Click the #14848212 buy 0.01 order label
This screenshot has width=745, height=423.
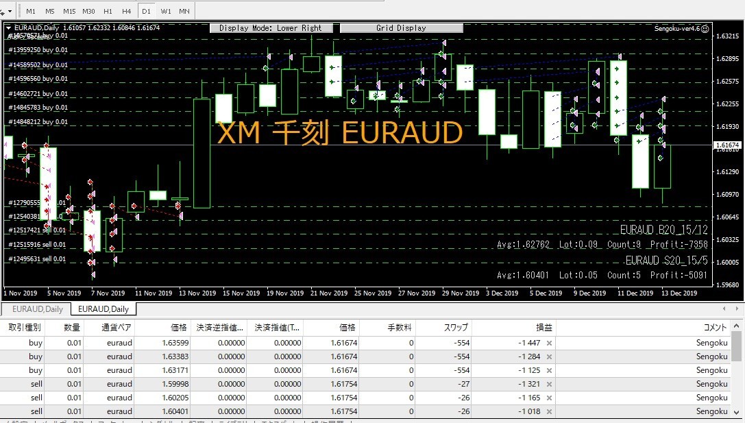(38, 121)
